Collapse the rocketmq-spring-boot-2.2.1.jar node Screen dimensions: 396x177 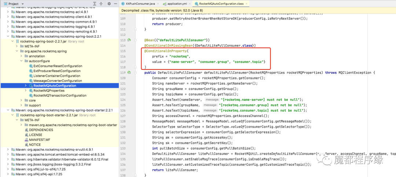12,41
